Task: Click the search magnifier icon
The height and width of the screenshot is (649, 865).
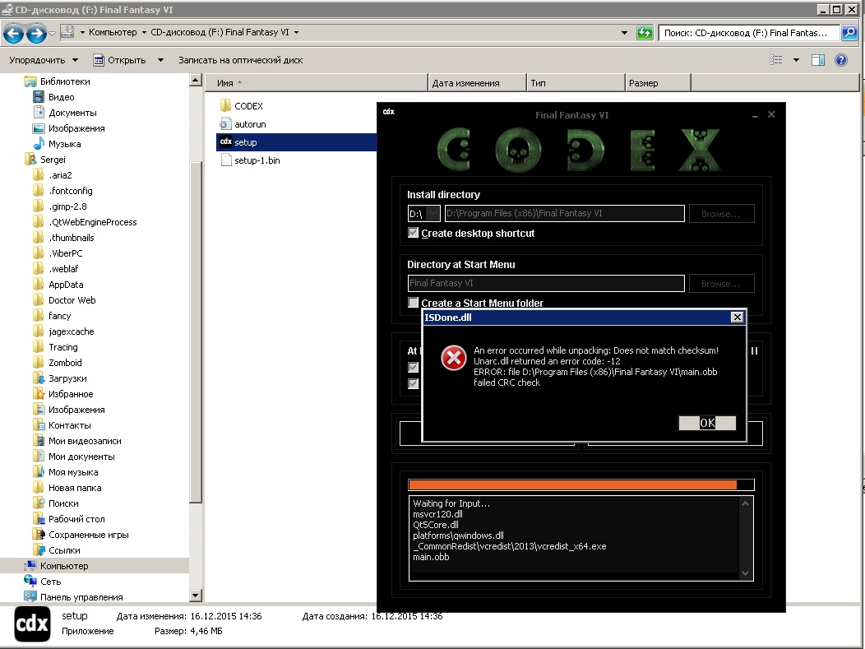Action: pyautogui.click(x=850, y=33)
